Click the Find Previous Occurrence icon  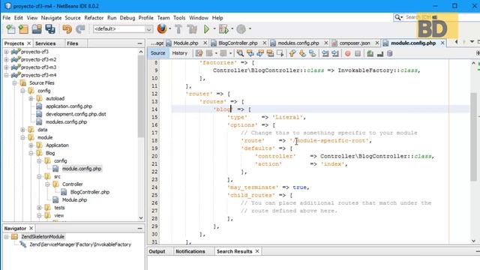(250, 53)
